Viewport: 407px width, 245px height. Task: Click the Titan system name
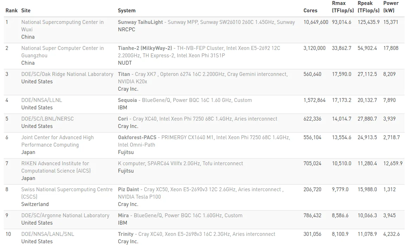click(x=124, y=74)
